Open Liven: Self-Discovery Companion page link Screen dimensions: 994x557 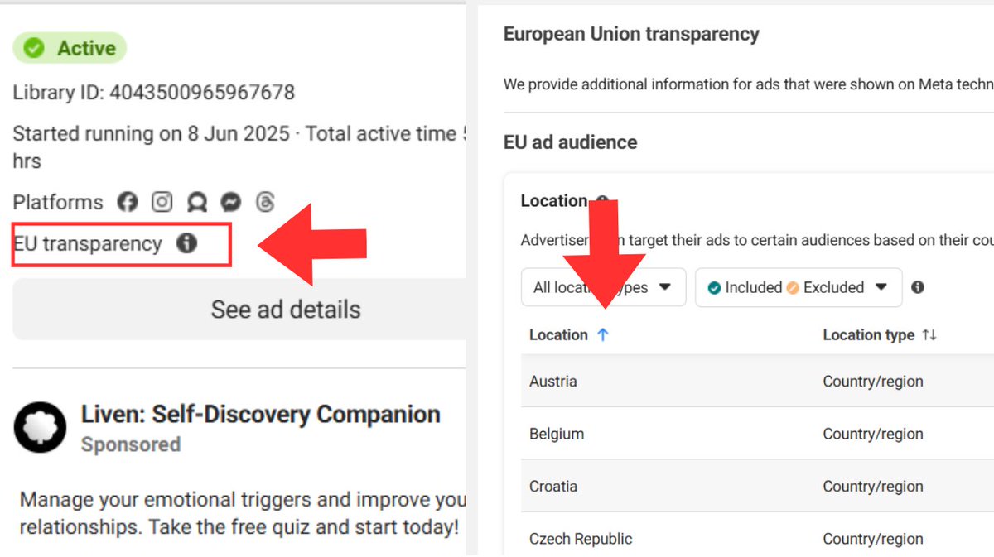pyautogui.click(x=260, y=414)
